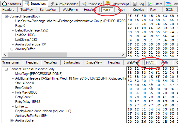178x123 pixels.
Task: Select PollsMax:60000 row
Action: (x=26, y=92)
